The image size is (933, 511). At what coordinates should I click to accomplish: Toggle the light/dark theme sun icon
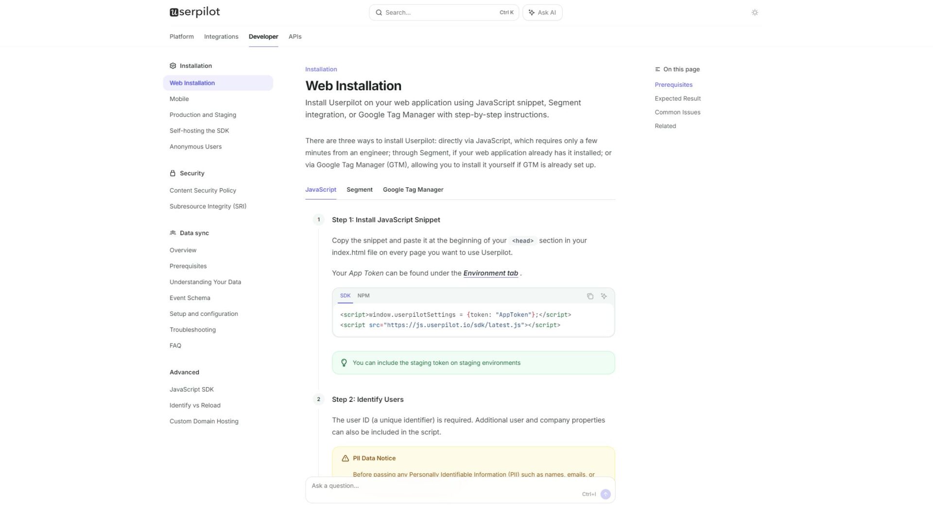pyautogui.click(x=755, y=13)
